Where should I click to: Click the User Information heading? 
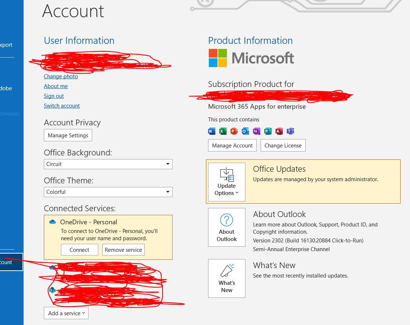(x=79, y=41)
